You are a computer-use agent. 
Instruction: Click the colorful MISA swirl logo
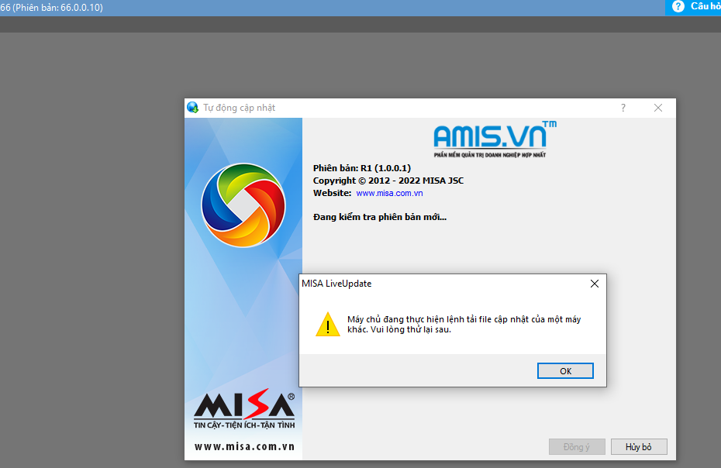(x=243, y=205)
